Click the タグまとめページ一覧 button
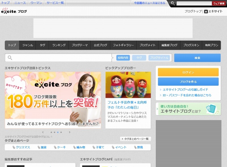227x167 pixels. click(136, 139)
